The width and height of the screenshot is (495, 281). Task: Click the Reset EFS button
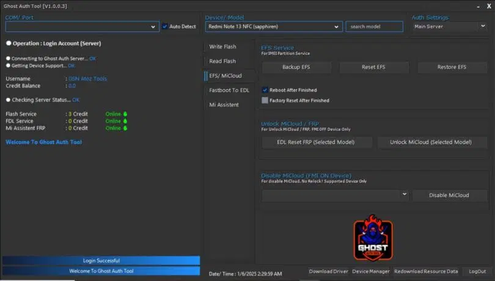(x=374, y=67)
